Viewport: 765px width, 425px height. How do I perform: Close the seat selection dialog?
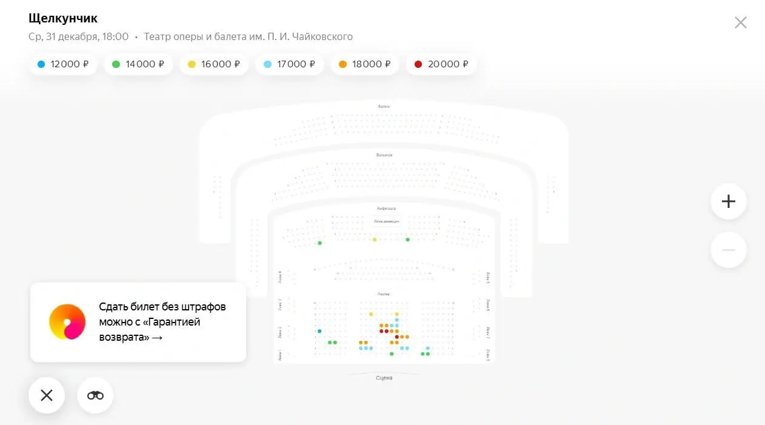tap(740, 23)
